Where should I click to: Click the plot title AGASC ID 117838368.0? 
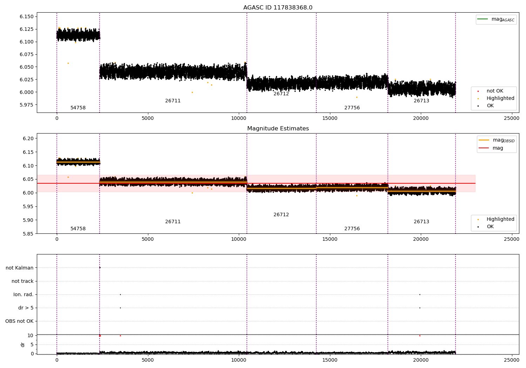(x=278, y=8)
